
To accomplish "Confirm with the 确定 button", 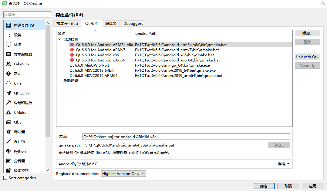I will point(264,186).
